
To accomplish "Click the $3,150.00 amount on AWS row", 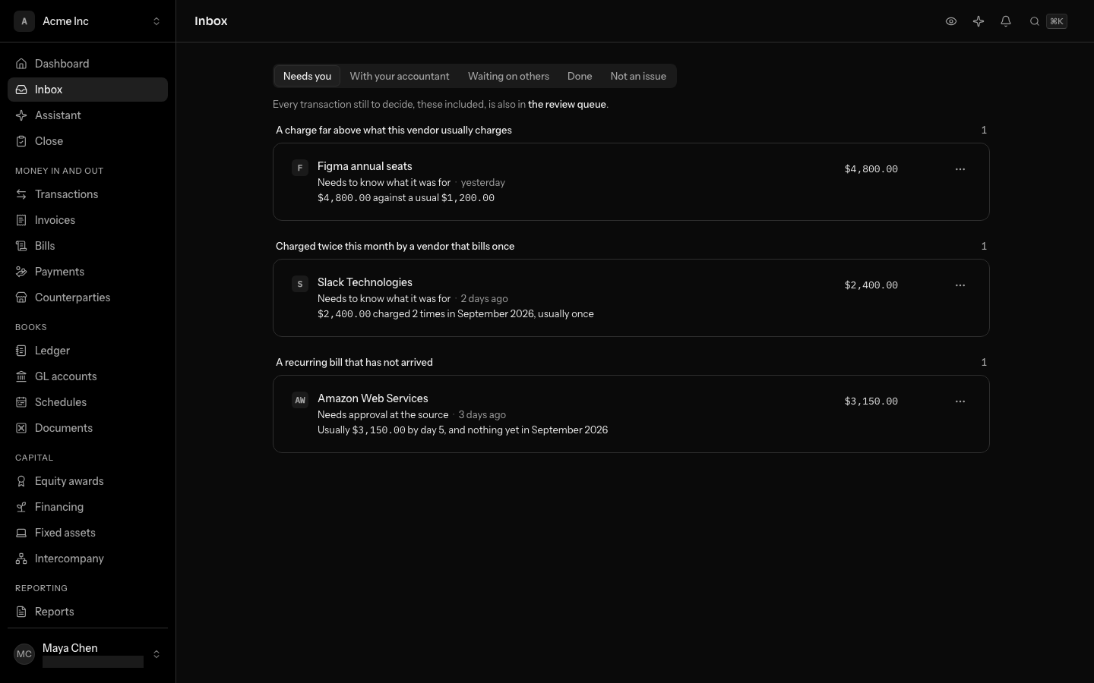I will (x=871, y=401).
